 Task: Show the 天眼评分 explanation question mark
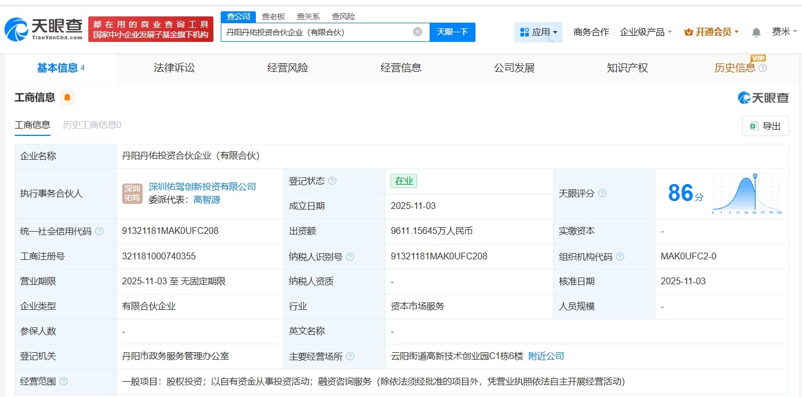click(602, 193)
